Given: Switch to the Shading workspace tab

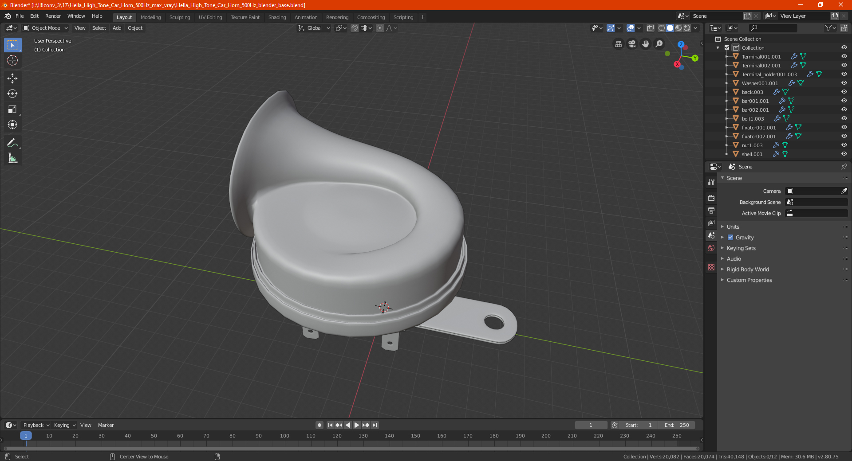Looking at the screenshot, I should tap(277, 17).
